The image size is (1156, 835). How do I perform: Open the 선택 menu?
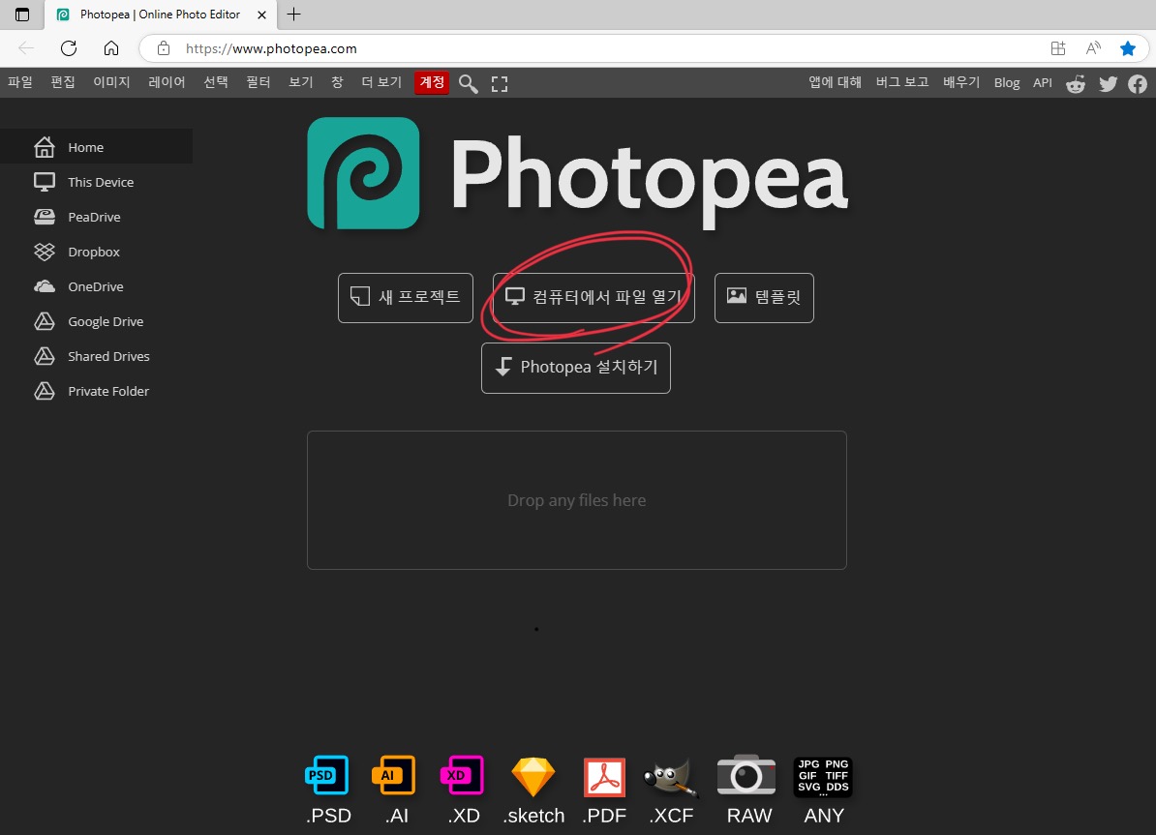(216, 82)
